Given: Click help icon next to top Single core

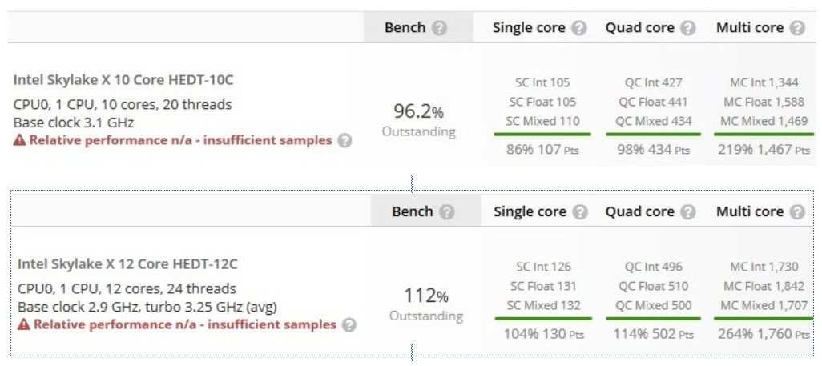Looking at the screenshot, I should (x=578, y=28).
